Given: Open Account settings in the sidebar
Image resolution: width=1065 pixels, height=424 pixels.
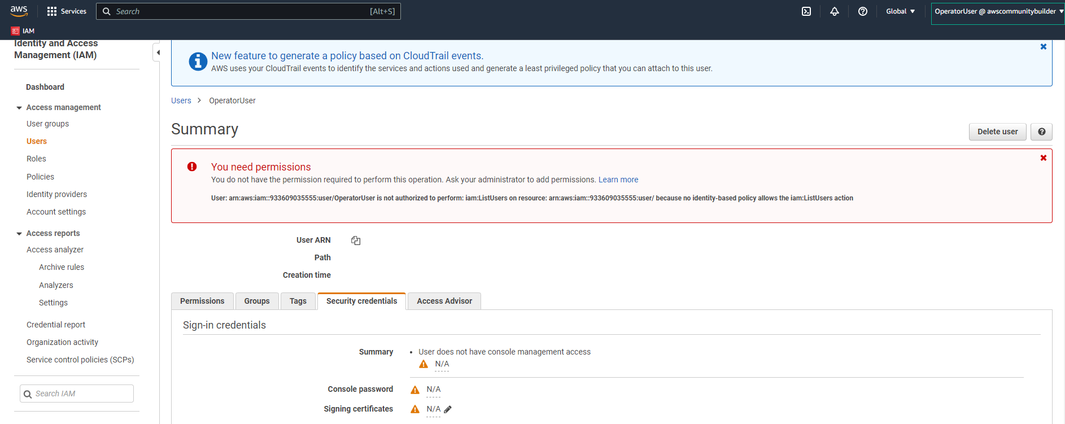Looking at the screenshot, I should pos(56,212).
